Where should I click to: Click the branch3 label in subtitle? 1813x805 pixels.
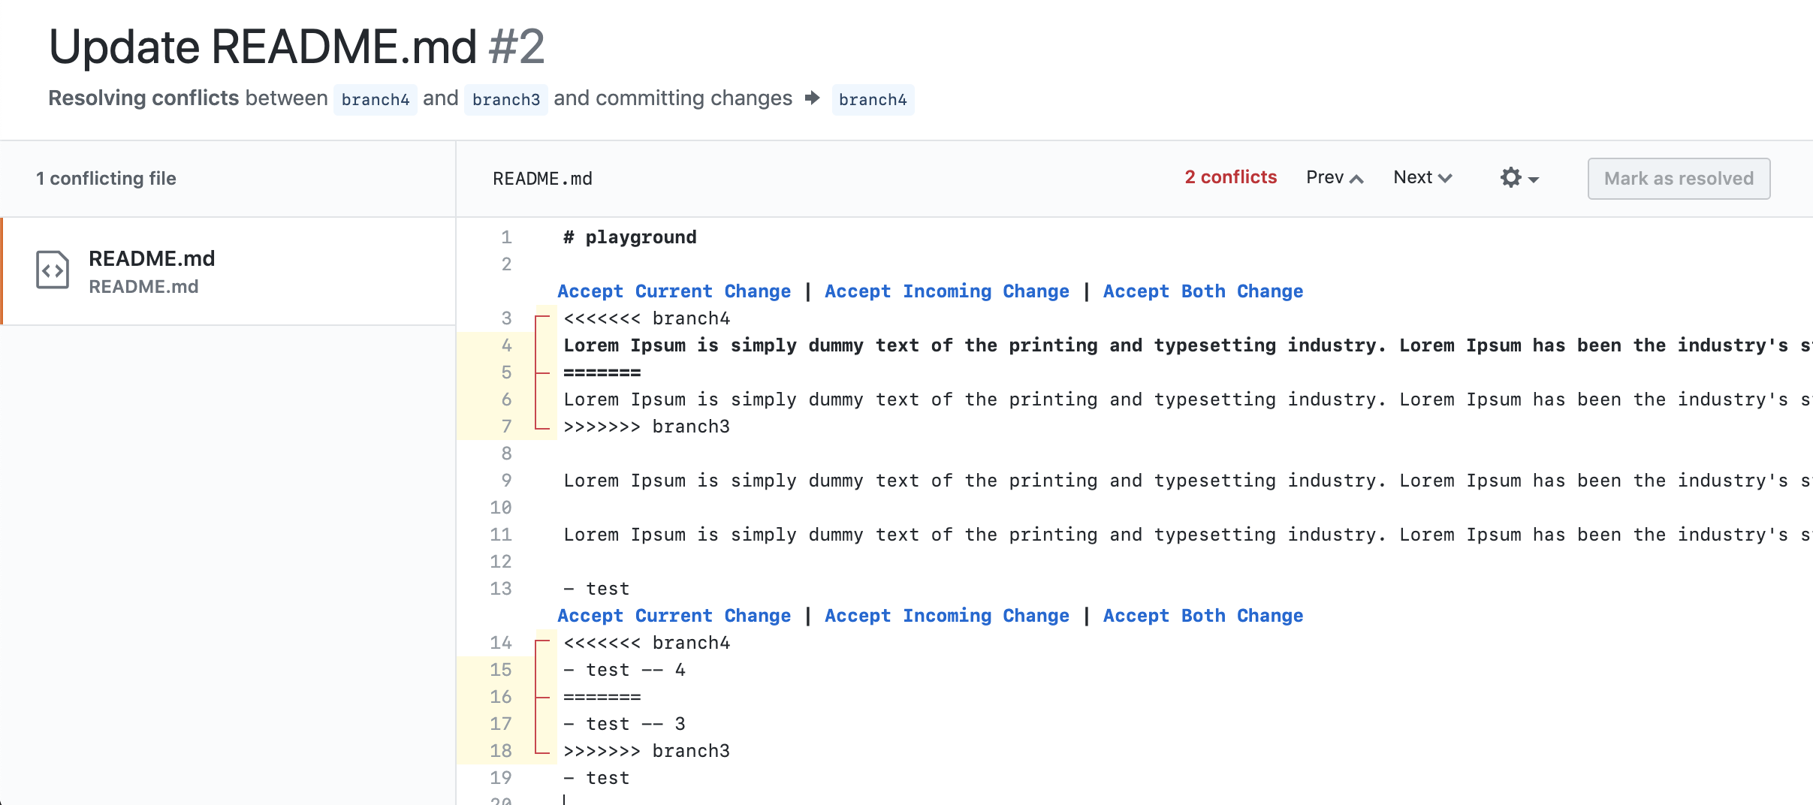coord(506,99)
